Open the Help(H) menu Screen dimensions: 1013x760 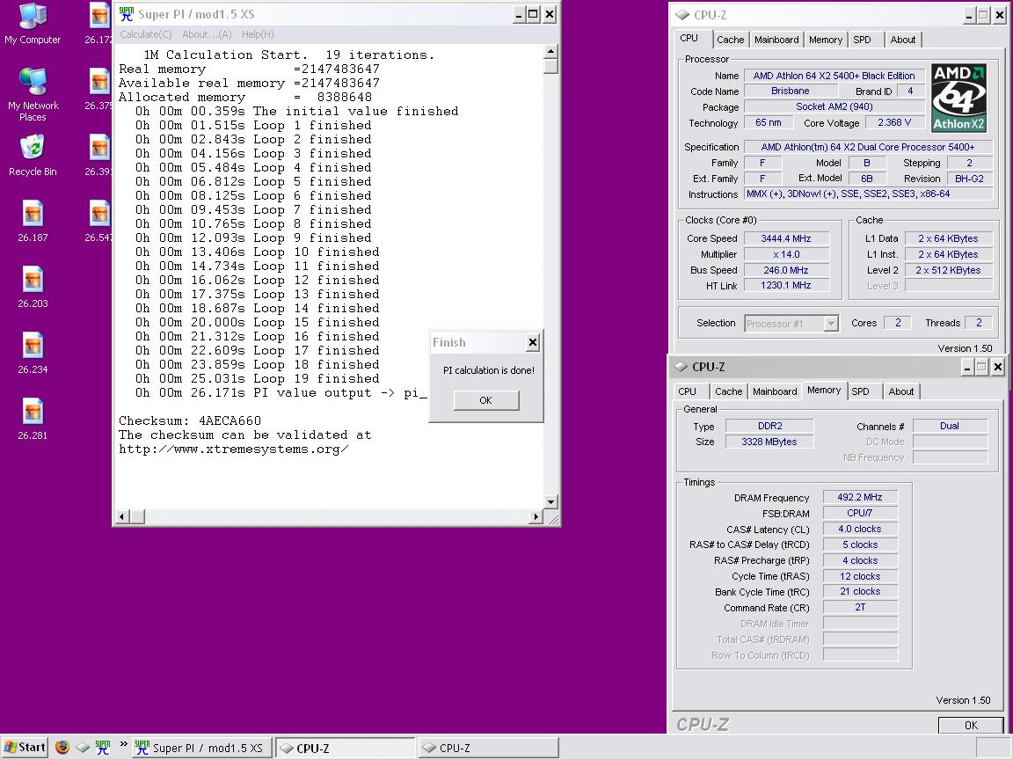pyautogui.click(x=258, y=34)
